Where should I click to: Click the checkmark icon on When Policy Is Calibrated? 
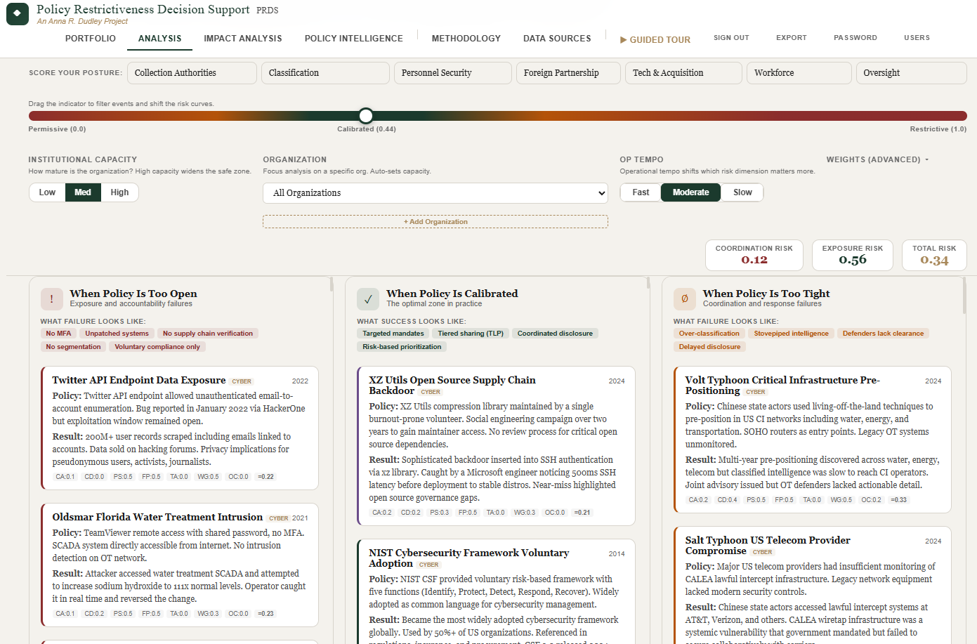(x=368, y=298)
